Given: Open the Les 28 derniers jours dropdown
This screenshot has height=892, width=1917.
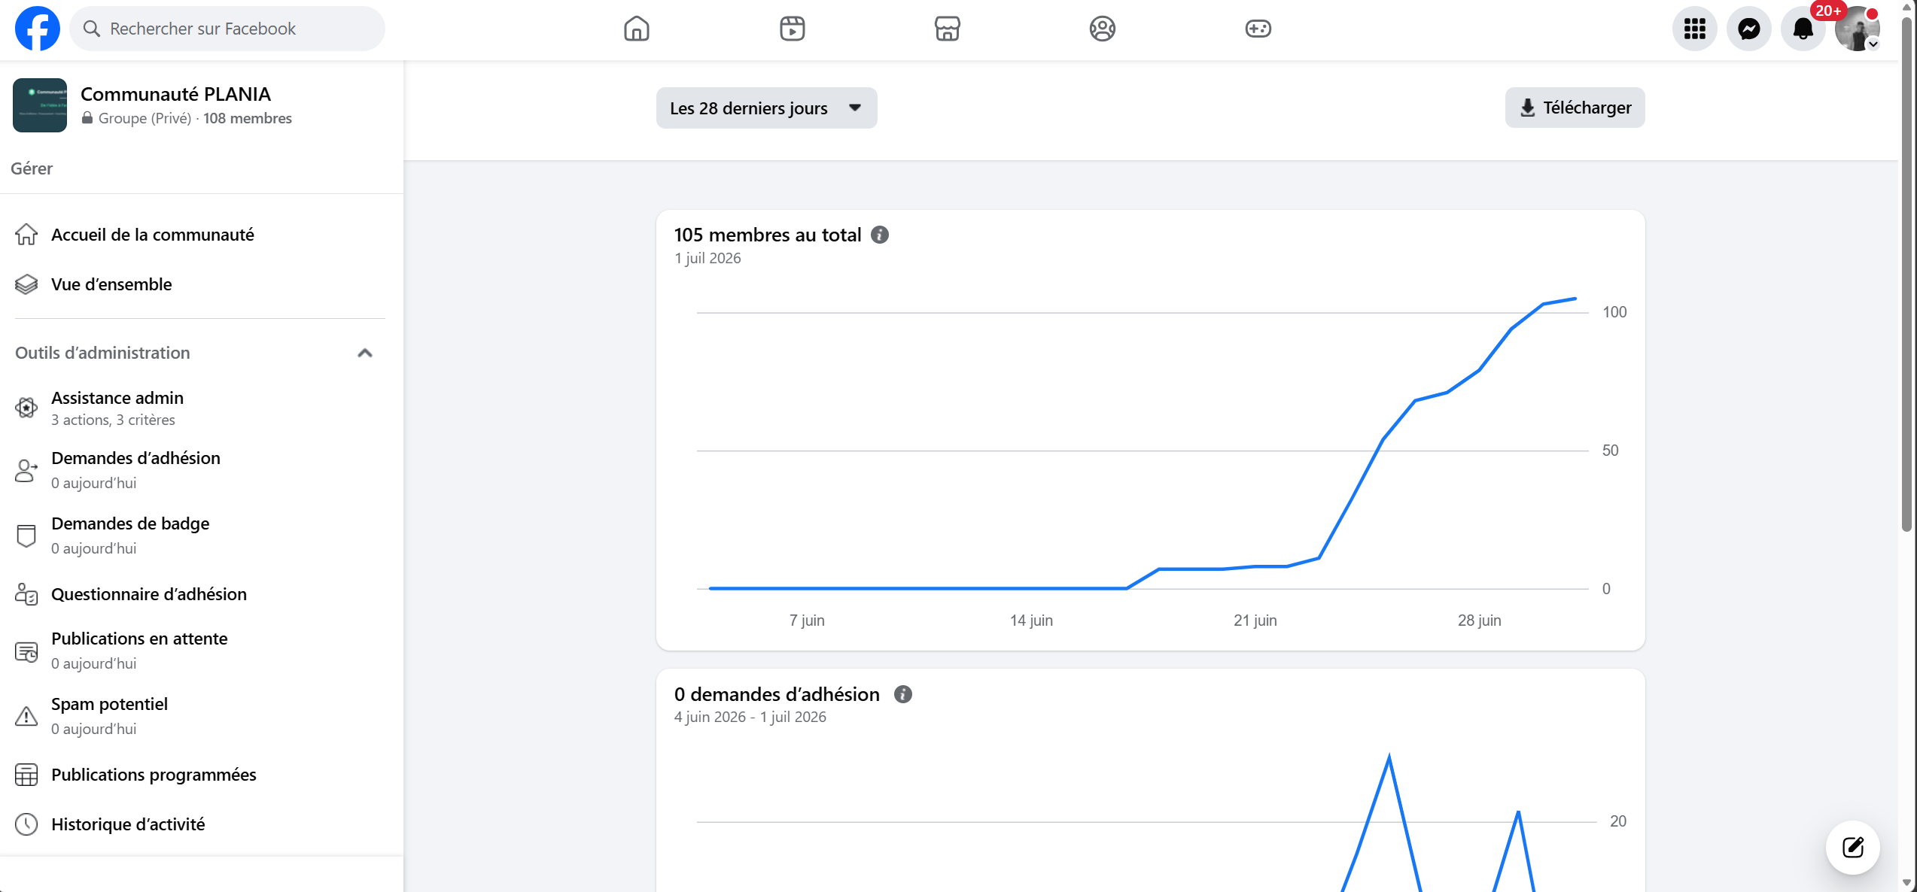Looking at the screenshot, I should point(766,108).
